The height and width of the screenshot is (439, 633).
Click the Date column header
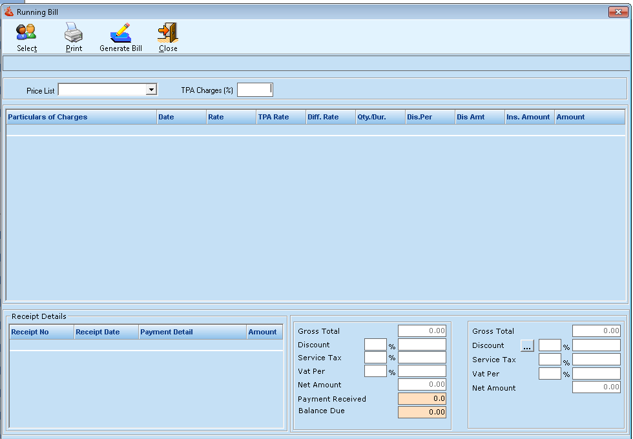[x=181, y=117]
